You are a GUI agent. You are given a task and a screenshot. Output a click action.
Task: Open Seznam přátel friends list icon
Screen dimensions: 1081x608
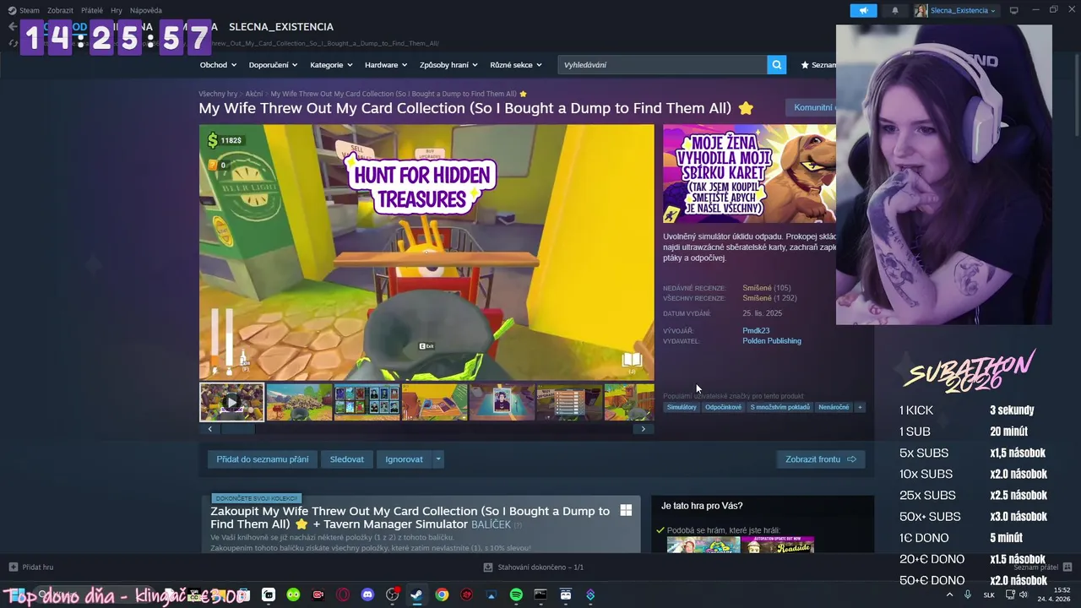pos(1067,567)
